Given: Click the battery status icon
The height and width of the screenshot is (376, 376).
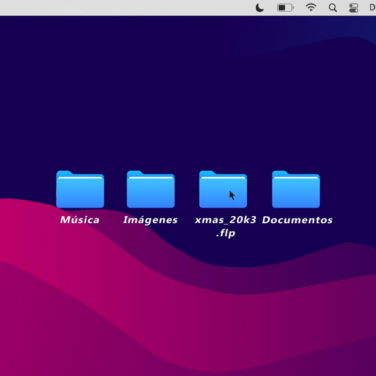Looking at the screenshot, I should (286, 8).
